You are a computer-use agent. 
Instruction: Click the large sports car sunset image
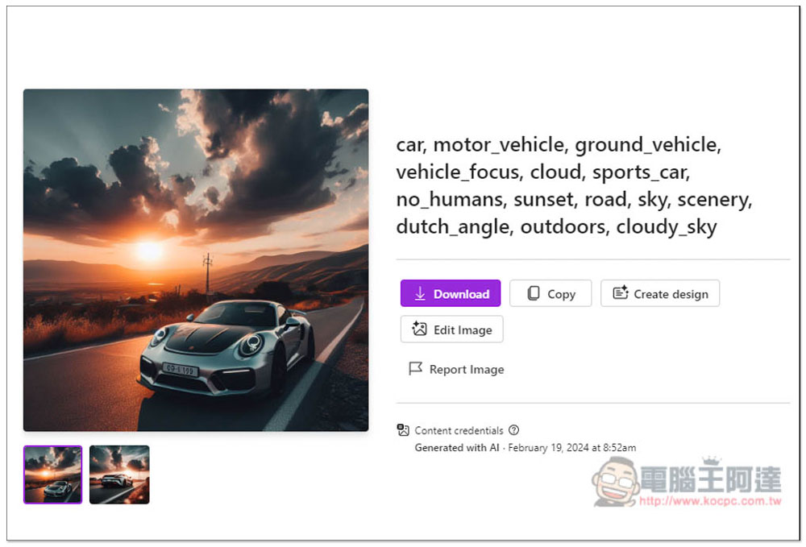pos(196,259)
